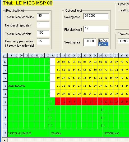Click red plot cell 14

click(127, 101)
